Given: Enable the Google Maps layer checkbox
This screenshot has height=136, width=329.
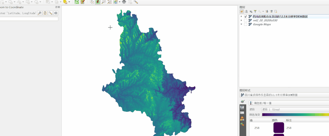Looking at the screenshot, I should pos(246,25).
